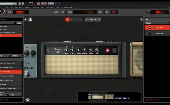
Task: Click the 120.00 tempo value
Action: click(114, 11)
